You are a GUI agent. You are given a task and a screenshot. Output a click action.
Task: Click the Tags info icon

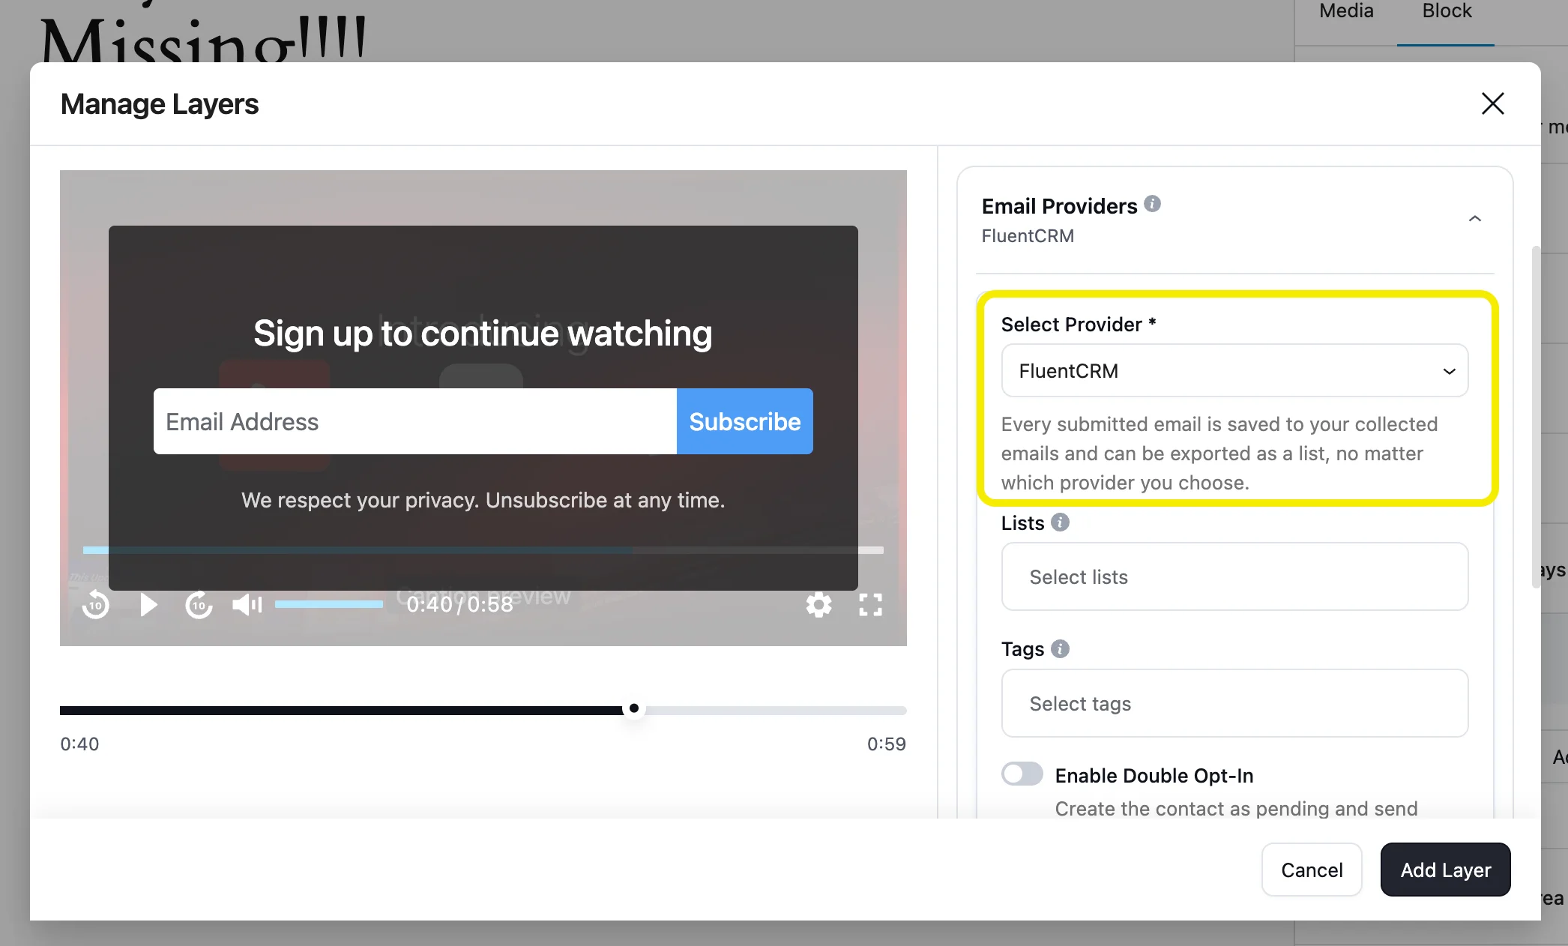(x=1060, y=648)
